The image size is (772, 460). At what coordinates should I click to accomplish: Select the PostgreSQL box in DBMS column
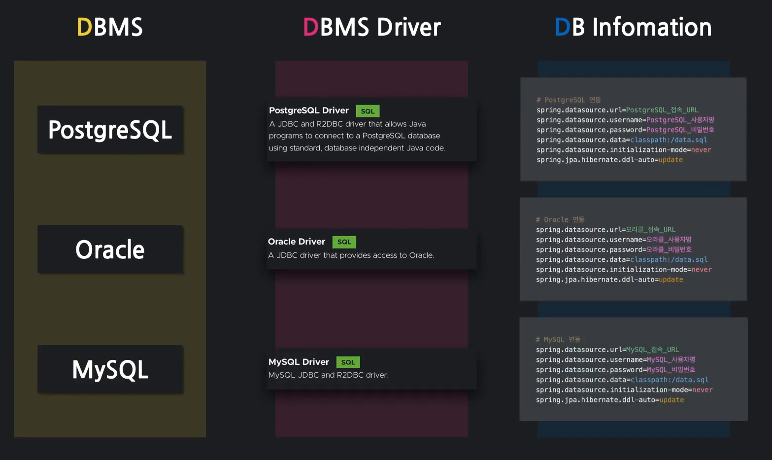pyautogui.click(x=110, y=130)
